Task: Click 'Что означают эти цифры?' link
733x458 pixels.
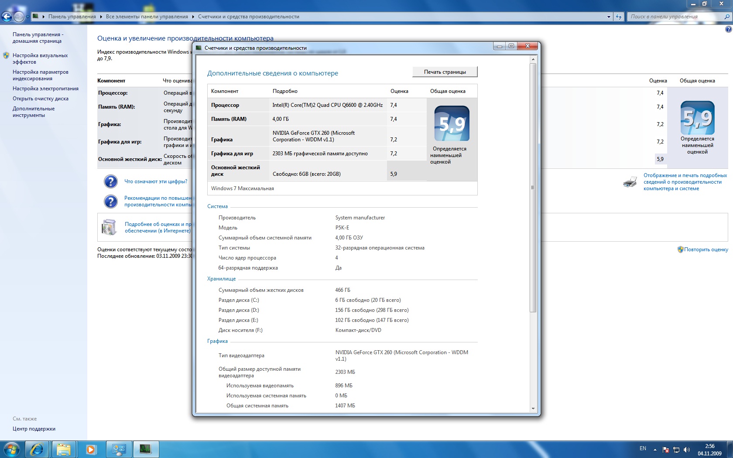Action: 156,181
